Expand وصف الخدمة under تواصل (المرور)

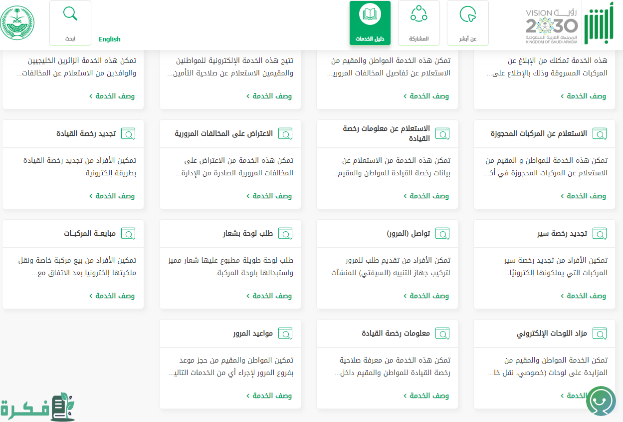[x=426, y=296]
